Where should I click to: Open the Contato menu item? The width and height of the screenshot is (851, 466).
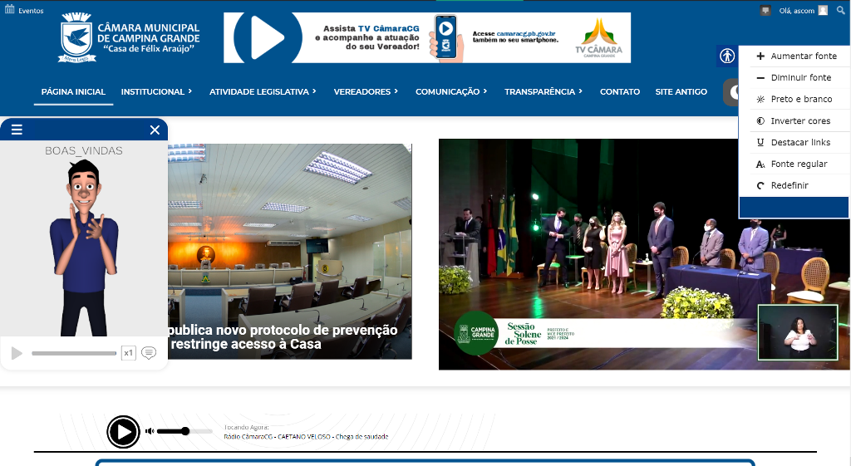[620, 91]
